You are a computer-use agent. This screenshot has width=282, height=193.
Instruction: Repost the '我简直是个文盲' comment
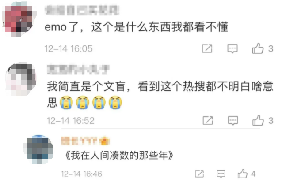[208, 120]
